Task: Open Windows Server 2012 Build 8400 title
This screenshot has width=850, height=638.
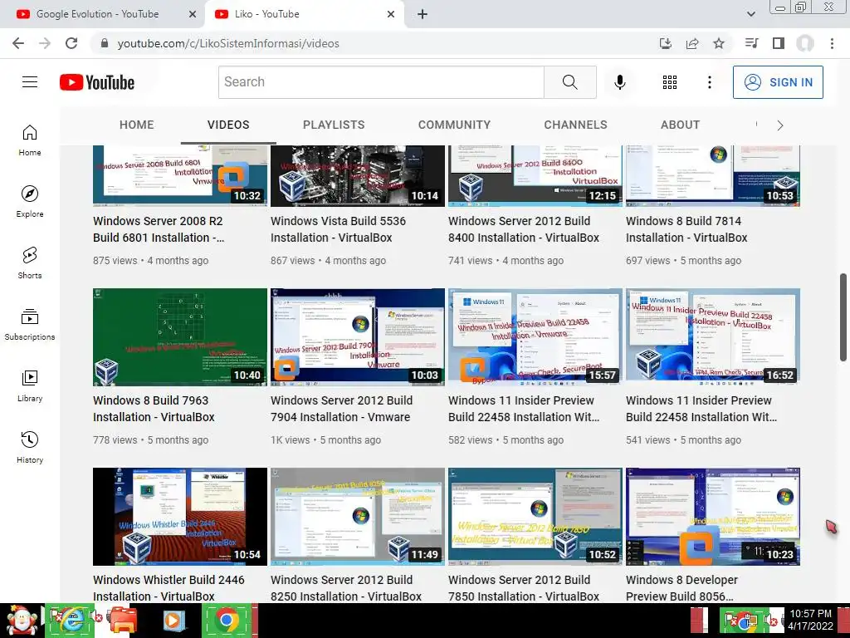Action: pos(524,229)
